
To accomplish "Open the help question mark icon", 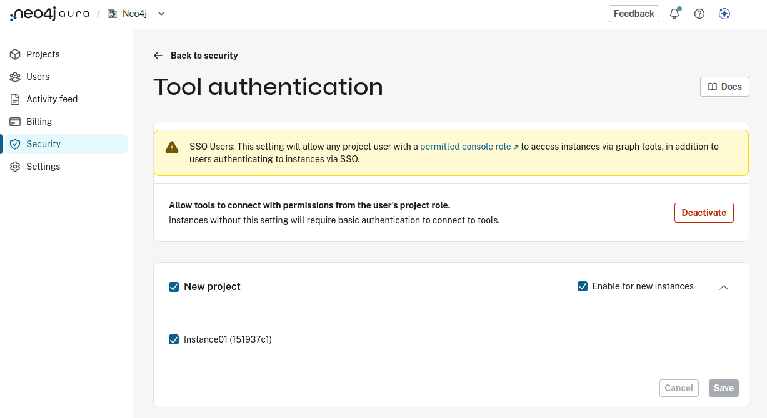I will (699, 14).
